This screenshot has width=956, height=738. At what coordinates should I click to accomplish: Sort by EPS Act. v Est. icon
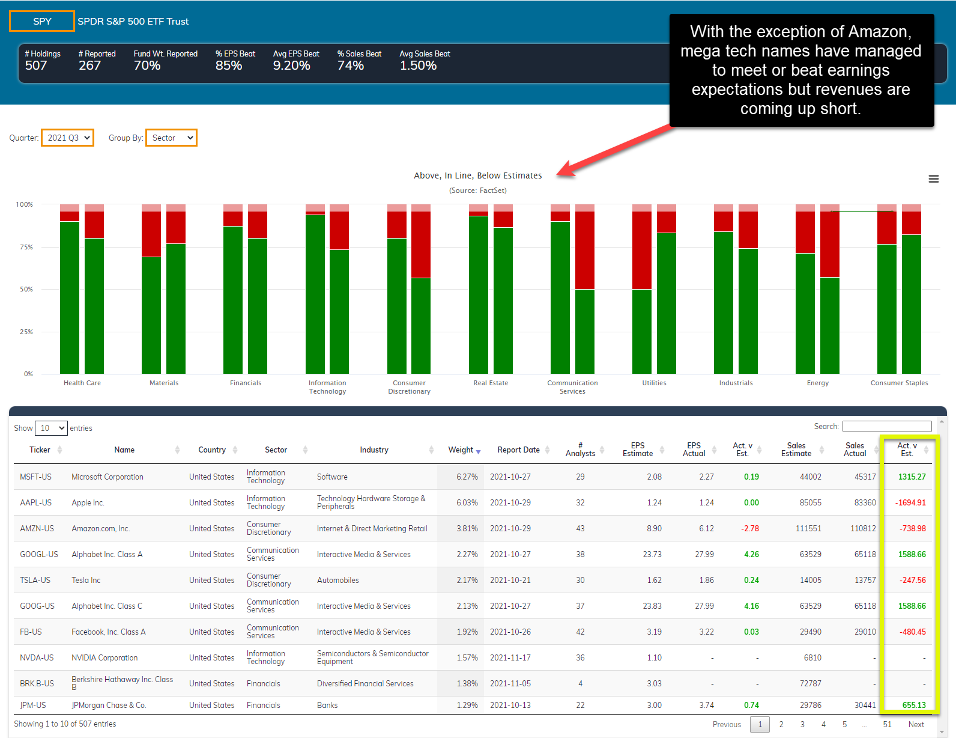tap(759, 450)
